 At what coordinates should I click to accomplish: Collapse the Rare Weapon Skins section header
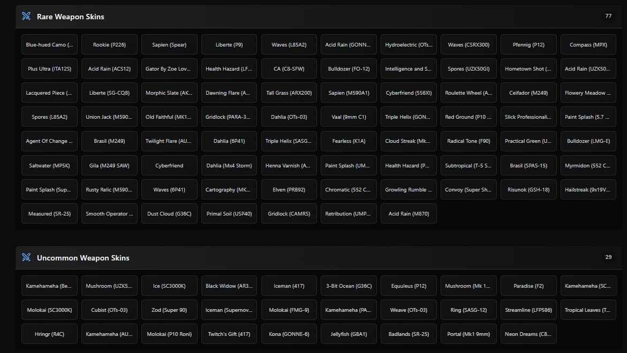(x=70, y=17)
